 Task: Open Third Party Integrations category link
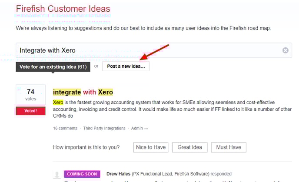[104, 128]
